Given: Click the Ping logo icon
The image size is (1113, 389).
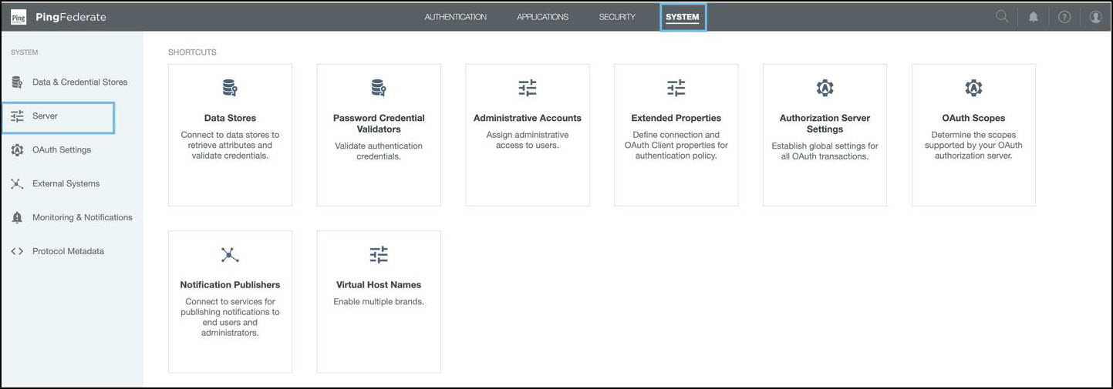Looking at the screenshot, I should click(x=19, y=17).
